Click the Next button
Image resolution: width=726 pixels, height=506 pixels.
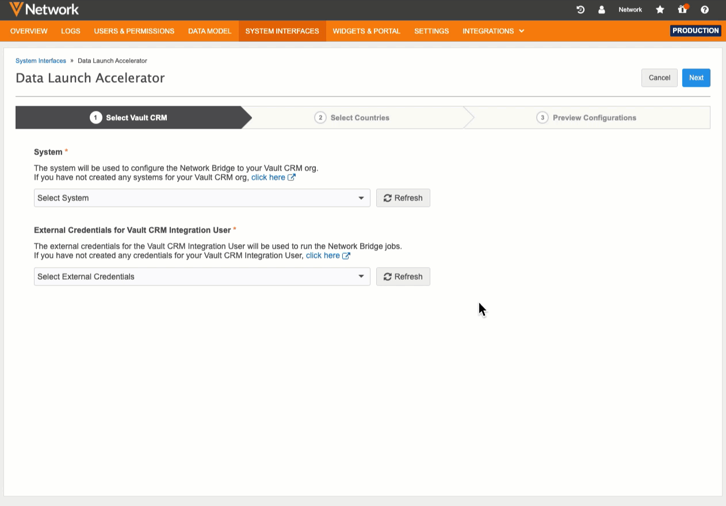696,78
